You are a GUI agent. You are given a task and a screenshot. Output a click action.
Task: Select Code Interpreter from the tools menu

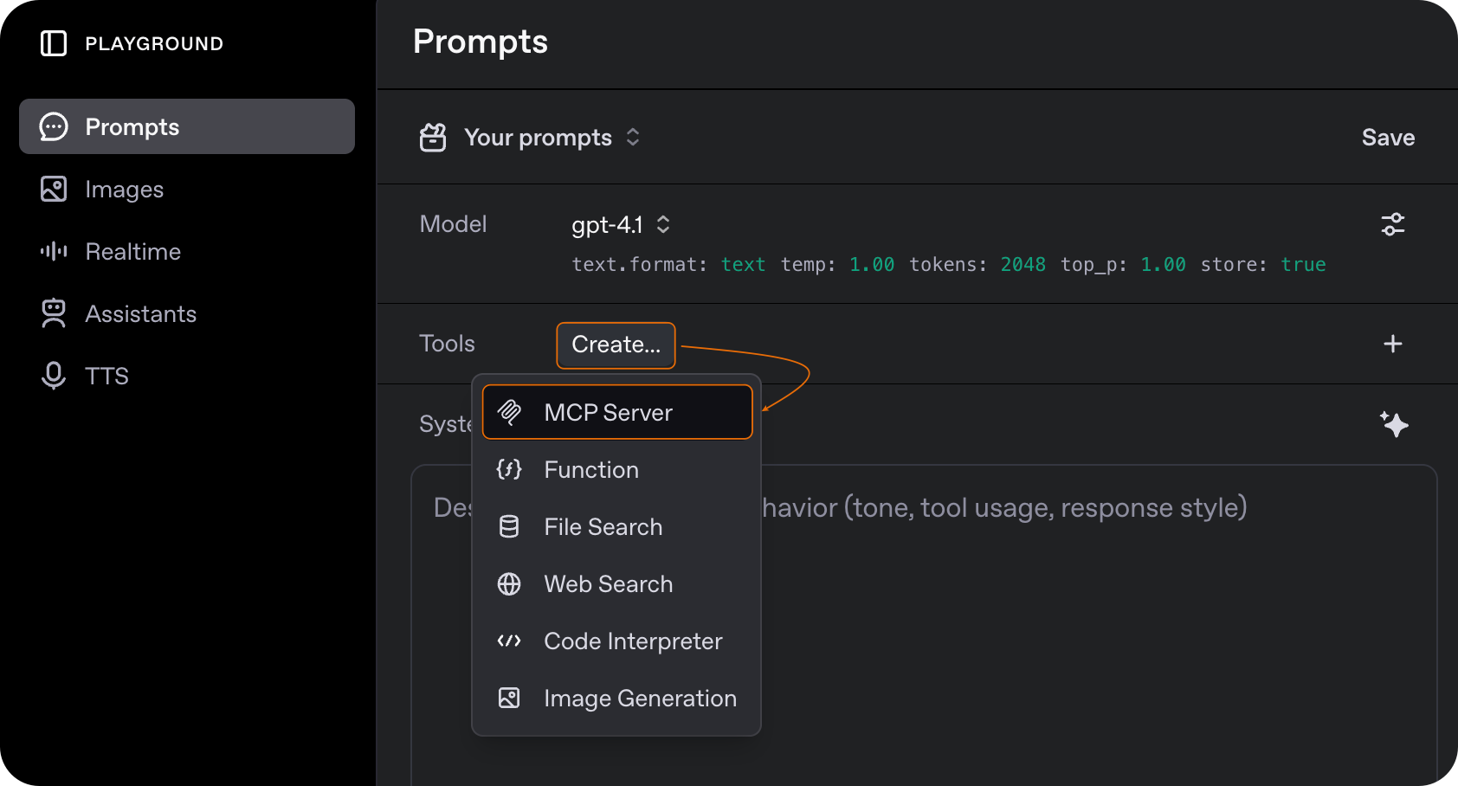[616, 641]
